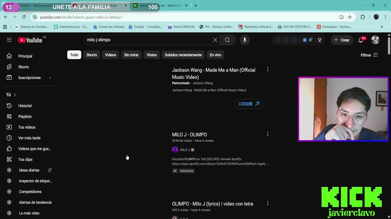Open more options for MILO J - OLIMPO
Screen dimensions: 391x219
click(268, 134)
